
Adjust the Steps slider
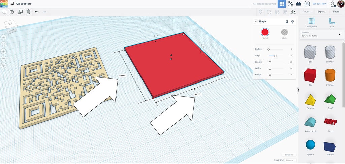coord(275,56)
